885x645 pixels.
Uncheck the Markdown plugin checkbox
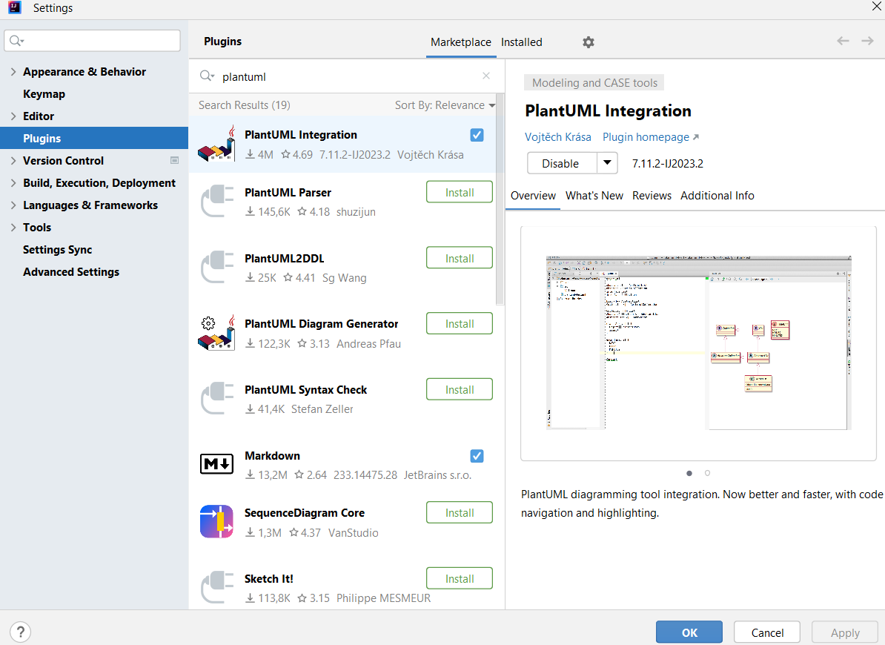477,456
